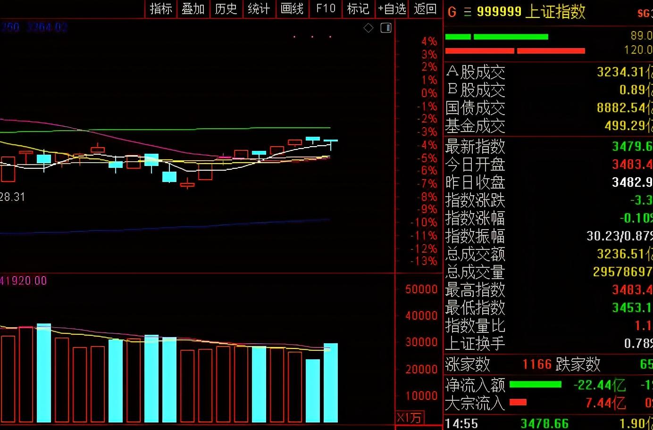Click the 28.31 low price label
This screenshot has height=430, width=653.
[12, 197]
